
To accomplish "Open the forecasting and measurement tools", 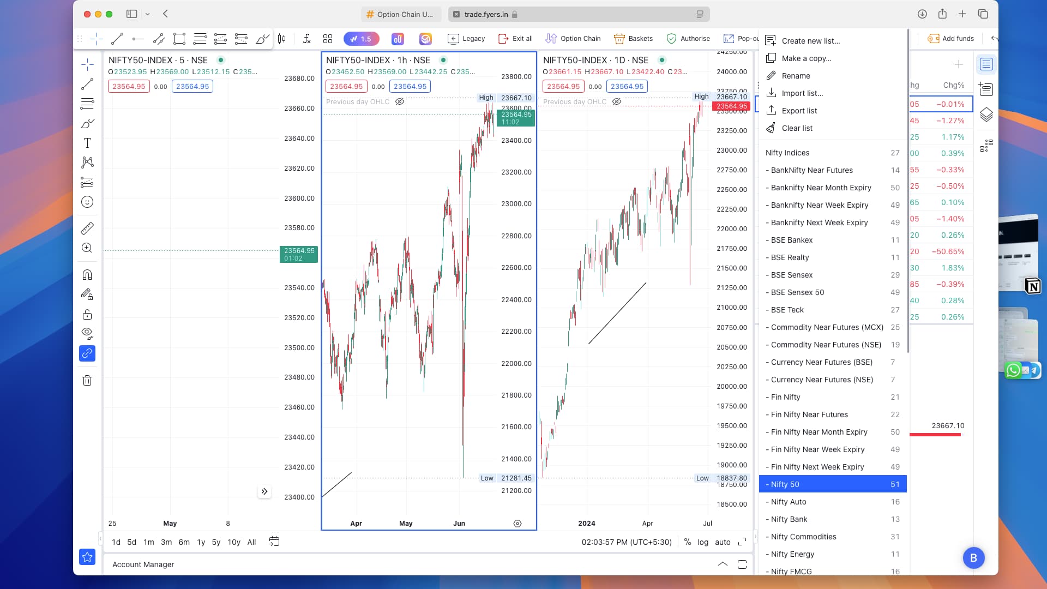I will tap(87, 182).
